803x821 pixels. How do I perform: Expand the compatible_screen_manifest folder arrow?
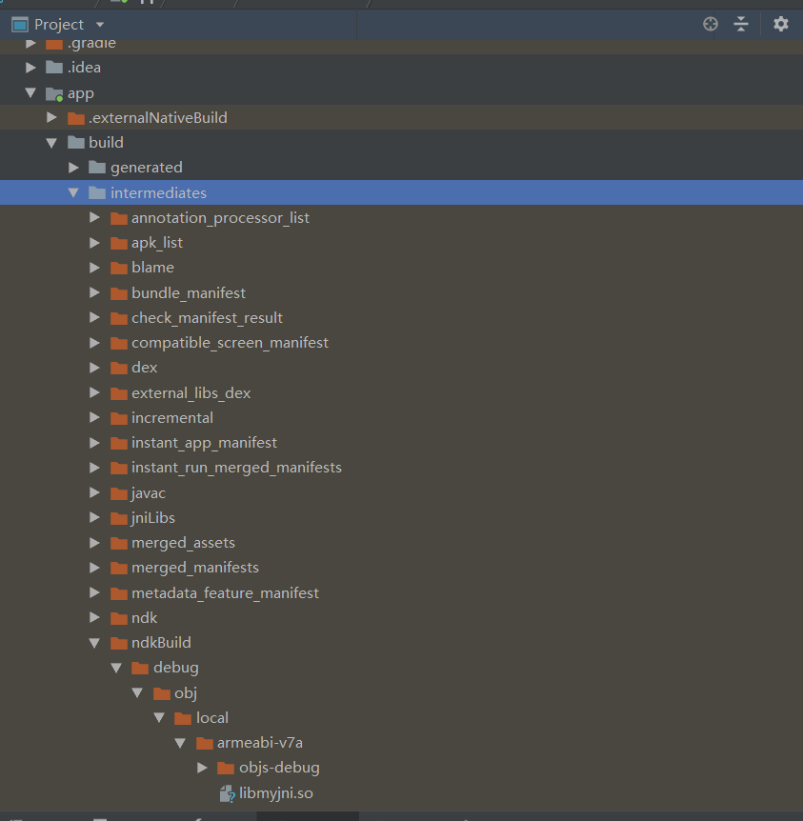[94, 343]
